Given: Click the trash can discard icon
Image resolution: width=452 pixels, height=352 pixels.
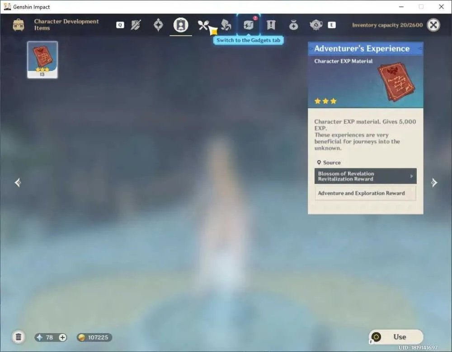Looking at the screenshot, I should (19, 337).
